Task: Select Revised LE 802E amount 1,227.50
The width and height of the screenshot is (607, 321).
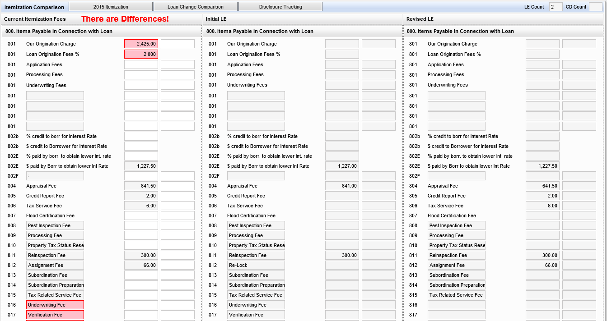Action: pyautogui.click(x=542, y=166)
